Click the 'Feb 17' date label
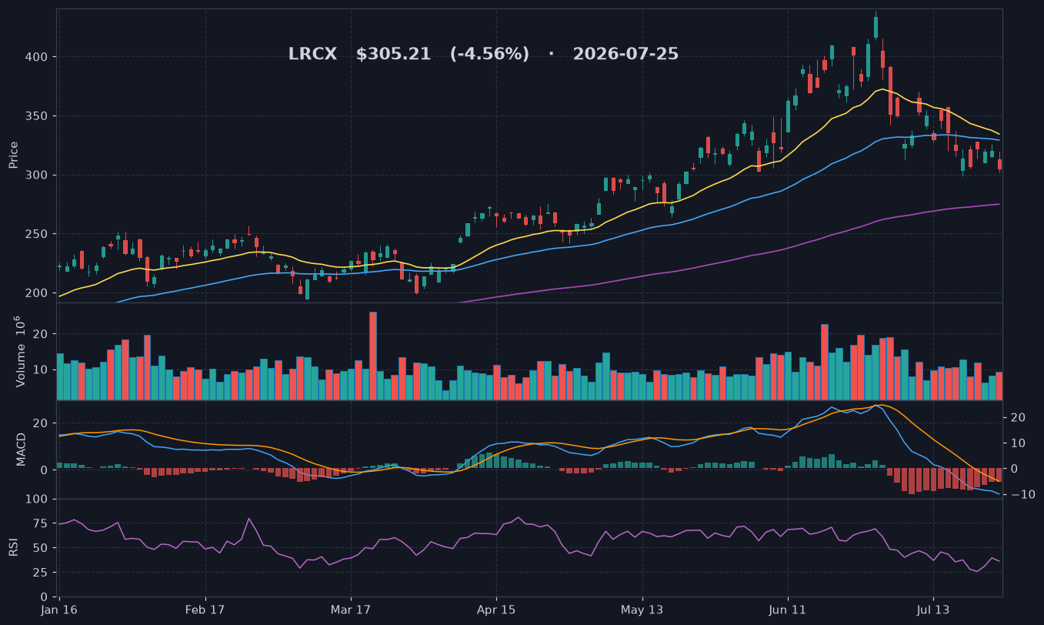Screen dimensions: 1044x625 [205, 609]
